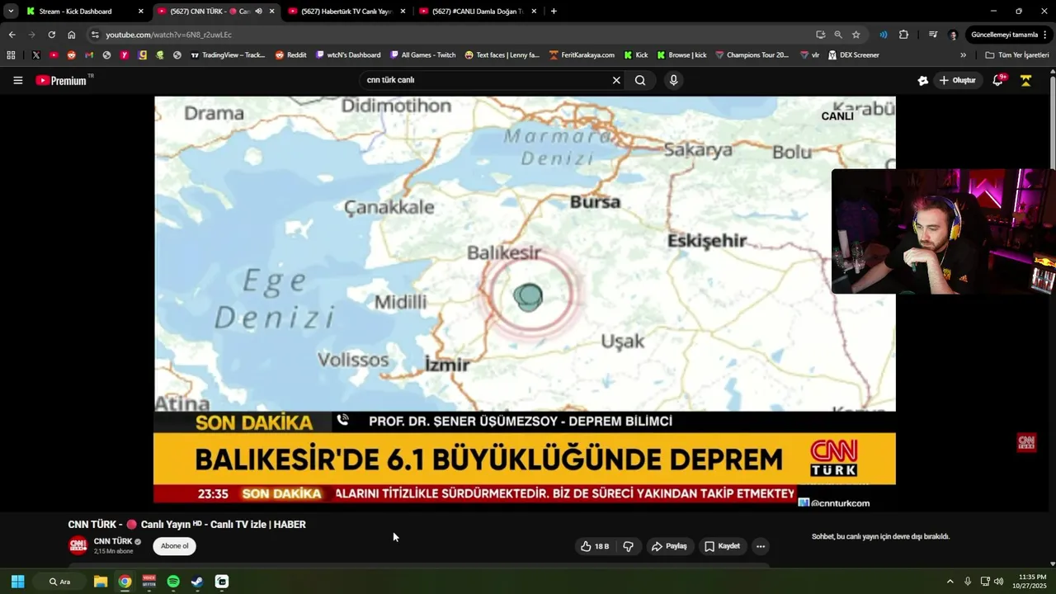Open the more actions three-dot menu
The width and height of the screenshot is (1056, 594).
tap(761, 546)
